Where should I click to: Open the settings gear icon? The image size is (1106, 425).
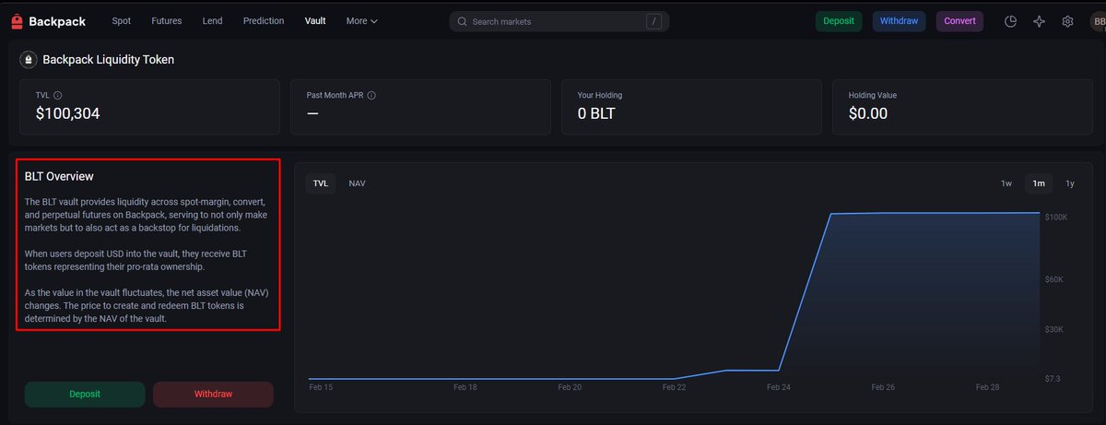click(1067, 21)
